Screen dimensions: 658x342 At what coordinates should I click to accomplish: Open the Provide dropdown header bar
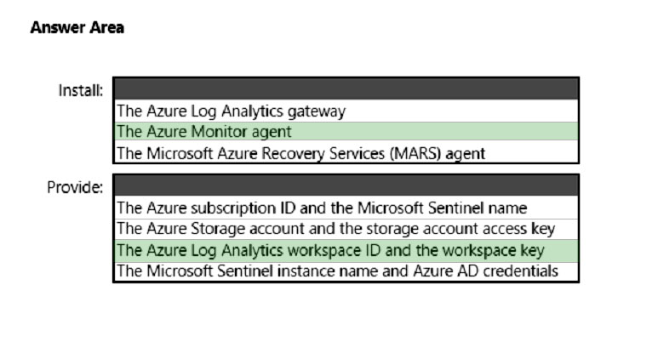346,185
